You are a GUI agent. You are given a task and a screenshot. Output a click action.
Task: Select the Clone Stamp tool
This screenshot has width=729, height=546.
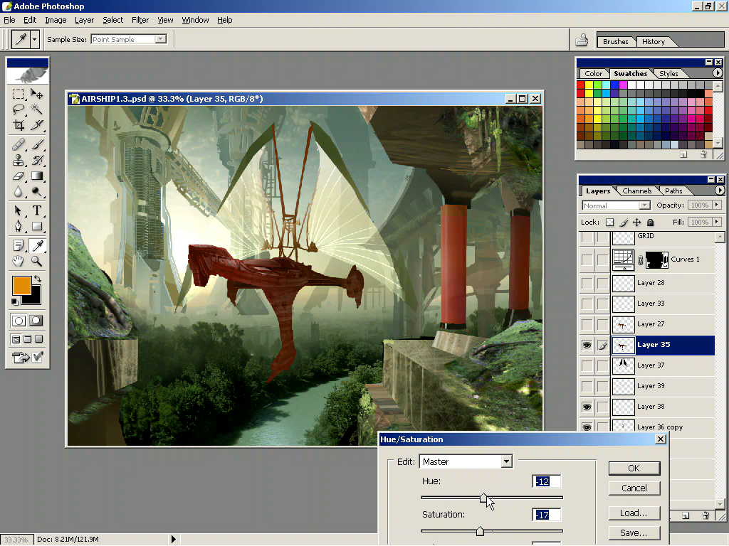pos(19,159)
